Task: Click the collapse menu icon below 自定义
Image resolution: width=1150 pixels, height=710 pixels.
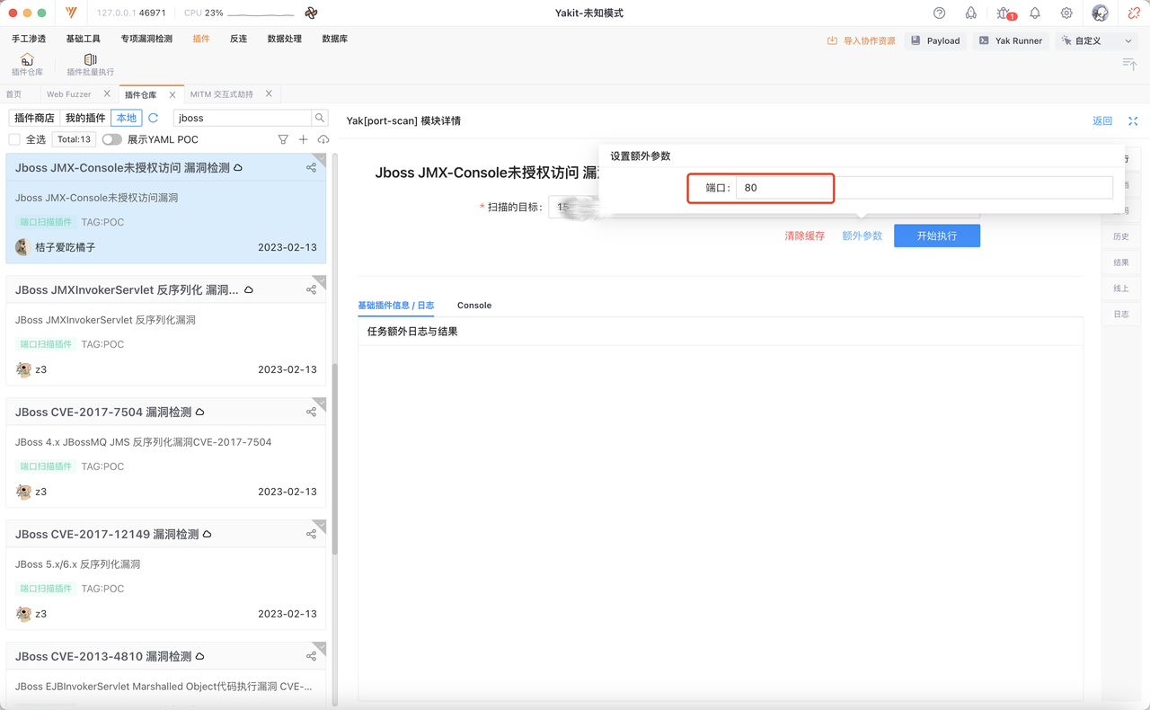Action: (1129, 64)
